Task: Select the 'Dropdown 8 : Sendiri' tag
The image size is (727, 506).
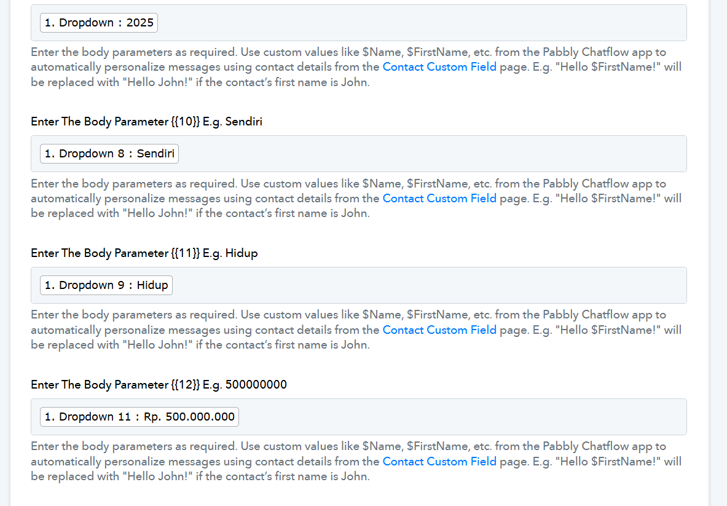Action: [109, 154]
